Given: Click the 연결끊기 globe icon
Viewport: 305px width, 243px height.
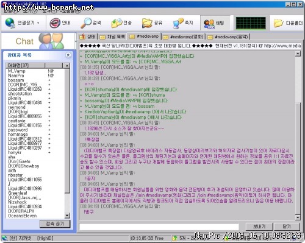Looking at the screenshot, I should (x=10, y=23).
